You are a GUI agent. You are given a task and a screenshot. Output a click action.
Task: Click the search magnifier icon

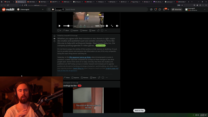49,9
